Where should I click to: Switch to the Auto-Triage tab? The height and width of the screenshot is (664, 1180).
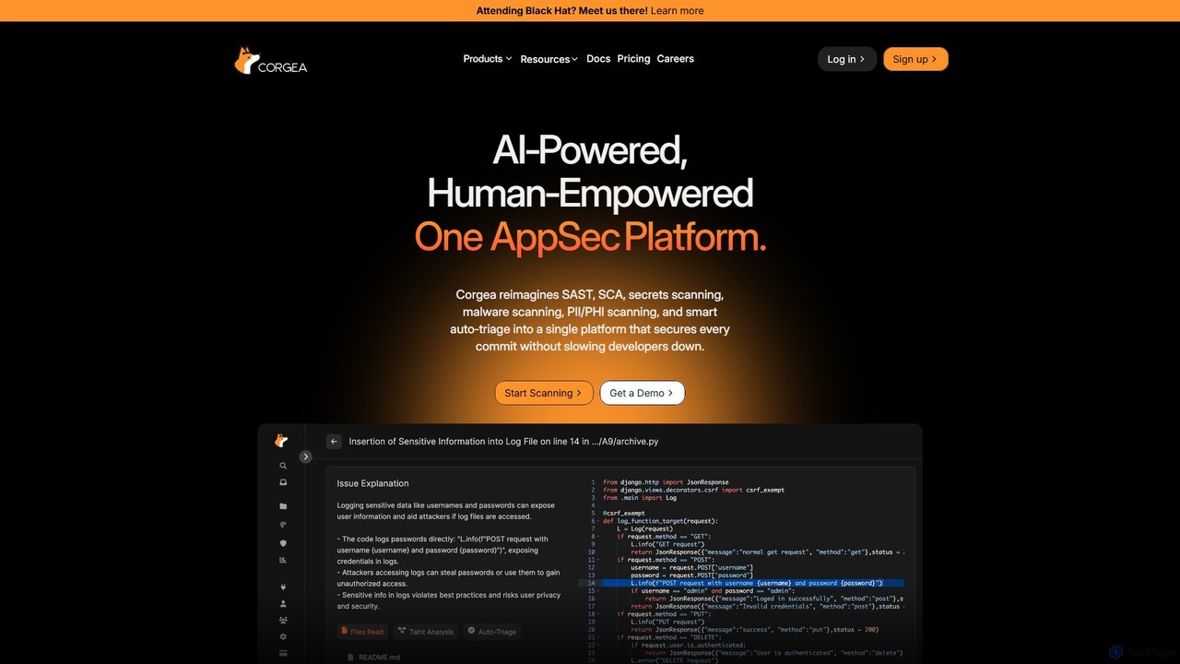[492, 632]
